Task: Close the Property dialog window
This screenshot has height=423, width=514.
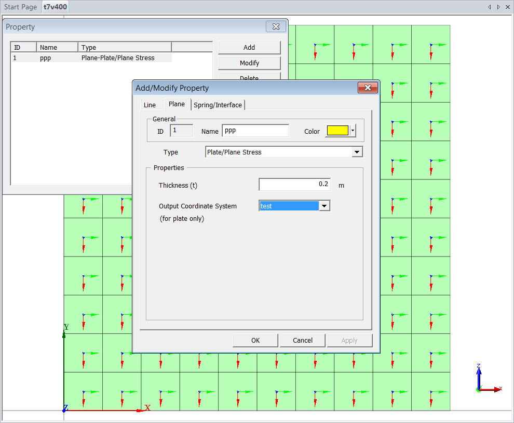Action: click(x=276, y=26)
